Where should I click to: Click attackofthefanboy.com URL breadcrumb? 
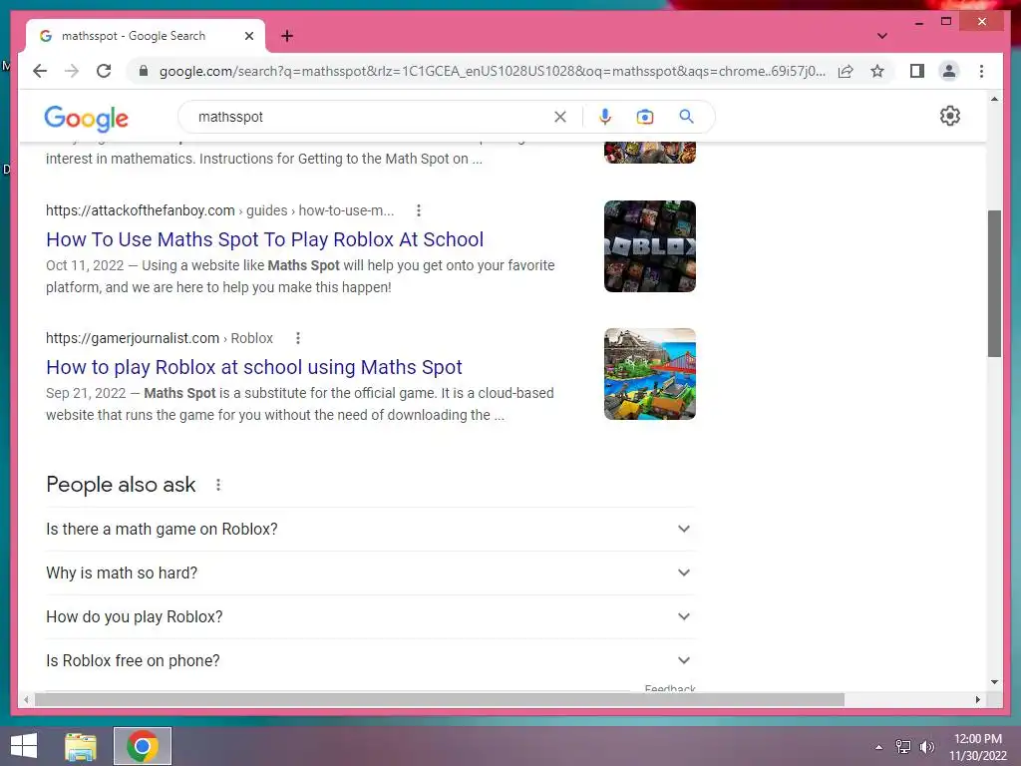click(219, 210)
